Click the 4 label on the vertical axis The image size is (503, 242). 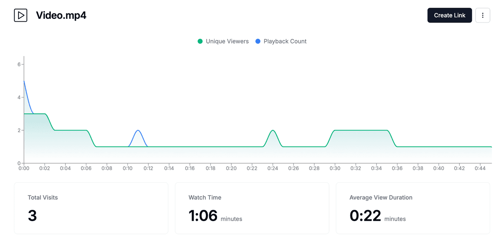(x=19, y=98)
